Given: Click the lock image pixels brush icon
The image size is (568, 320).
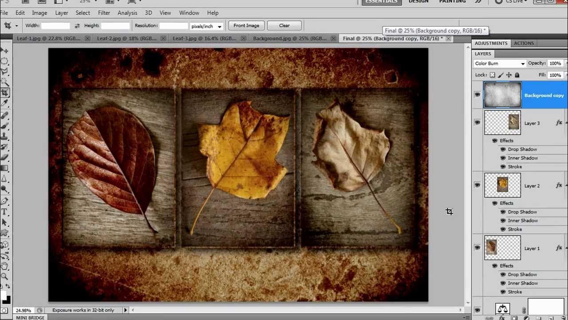Looking at the screenshot, I should (501, 75).
